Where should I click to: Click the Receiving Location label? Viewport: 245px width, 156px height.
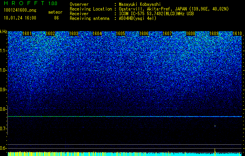(x=91, y=9)
